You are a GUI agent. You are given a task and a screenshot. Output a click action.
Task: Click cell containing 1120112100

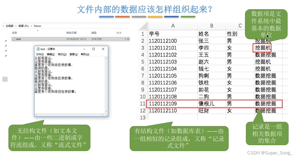tap(173, 41)
